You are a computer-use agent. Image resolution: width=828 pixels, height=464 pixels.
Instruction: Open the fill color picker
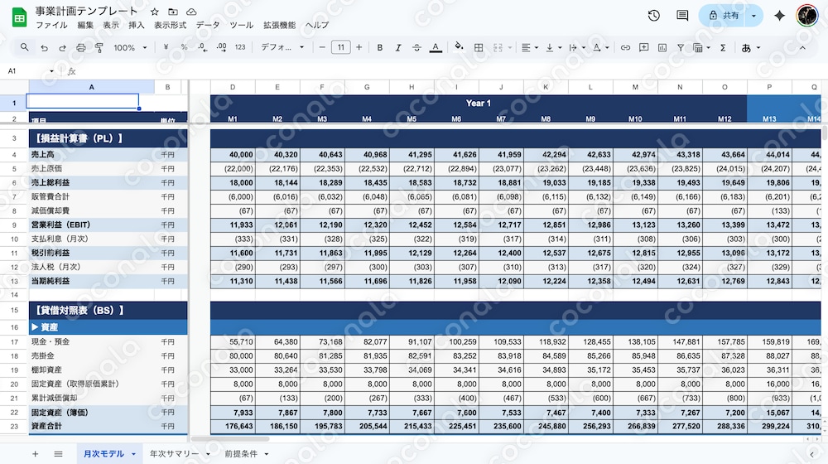(459, 47)
